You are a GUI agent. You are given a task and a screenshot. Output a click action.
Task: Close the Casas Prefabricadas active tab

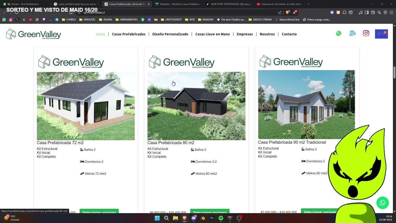click(148, 4)
